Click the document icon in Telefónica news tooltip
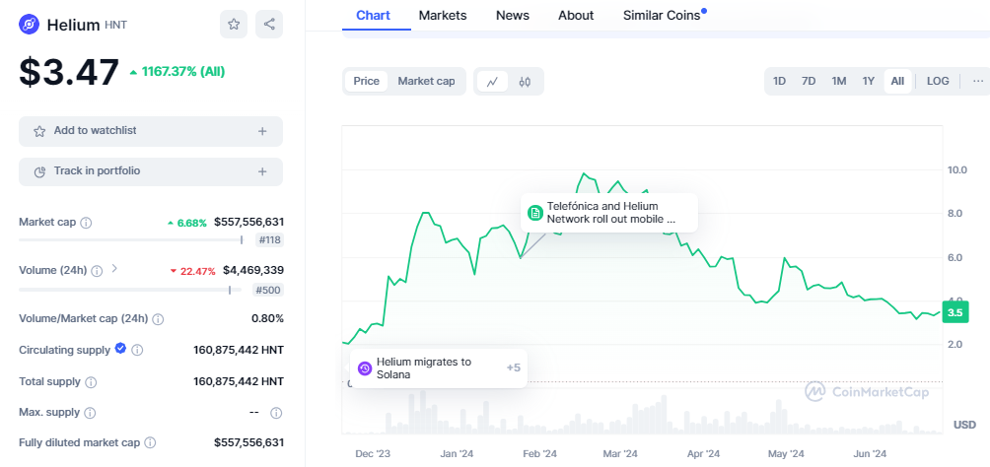Image resolution: width=990 pixels, height=467 pixels. click(534, 213)
